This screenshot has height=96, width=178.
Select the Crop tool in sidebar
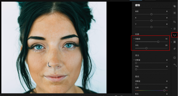click(175, 22)
